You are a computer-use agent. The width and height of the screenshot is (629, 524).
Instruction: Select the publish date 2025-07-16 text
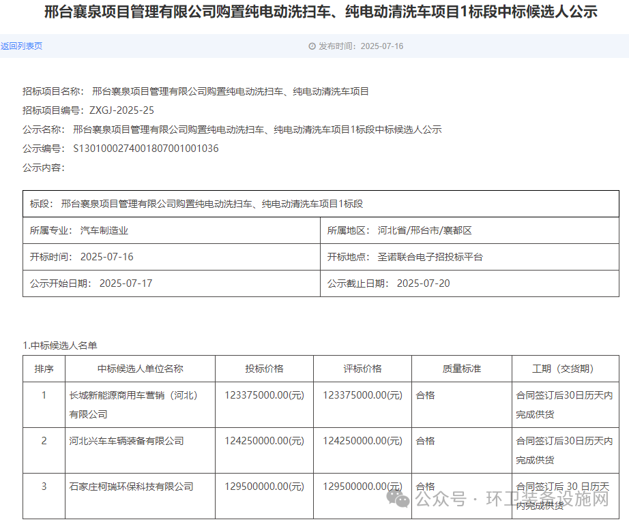[x=382, y=46]
